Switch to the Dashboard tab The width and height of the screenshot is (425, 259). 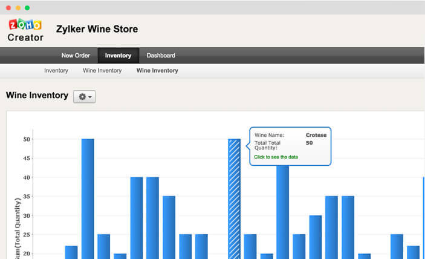(161, 56)
